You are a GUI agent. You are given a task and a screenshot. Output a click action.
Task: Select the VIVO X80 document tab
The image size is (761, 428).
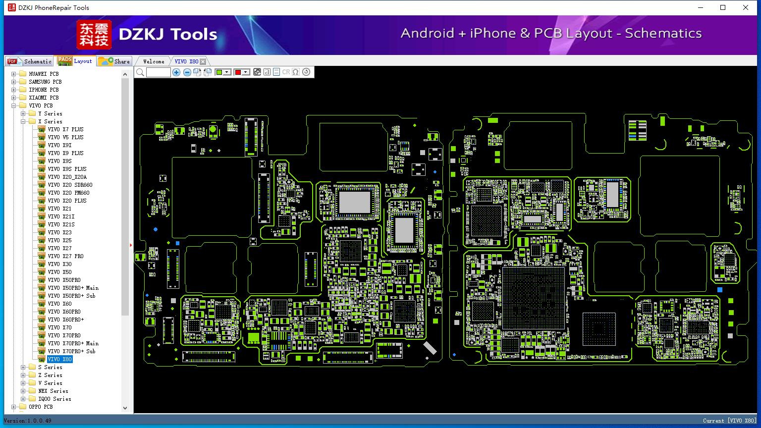pos(186,61)
